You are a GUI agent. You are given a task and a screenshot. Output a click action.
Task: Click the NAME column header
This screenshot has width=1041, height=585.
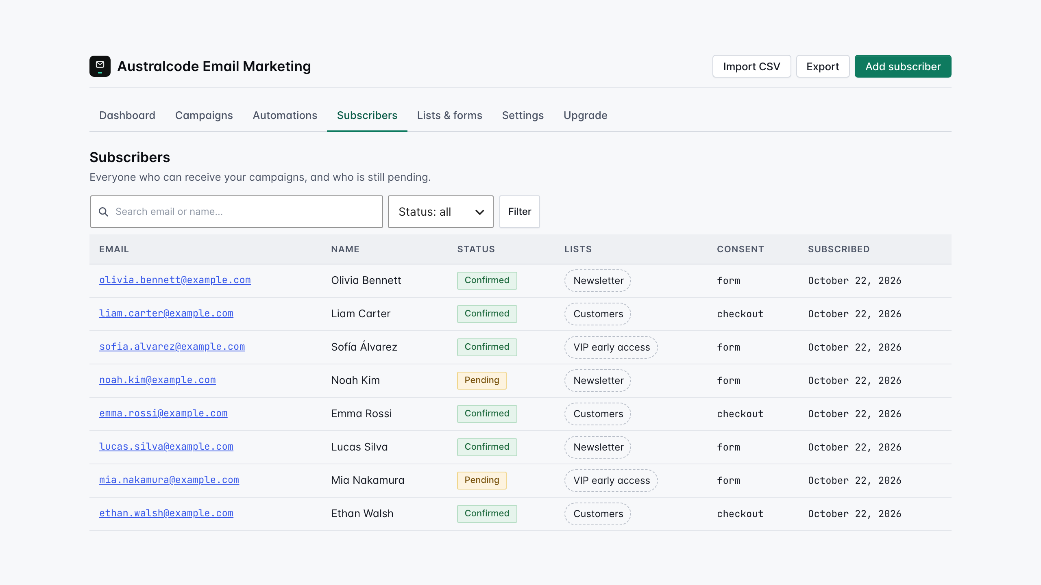[x=345, y=249]
